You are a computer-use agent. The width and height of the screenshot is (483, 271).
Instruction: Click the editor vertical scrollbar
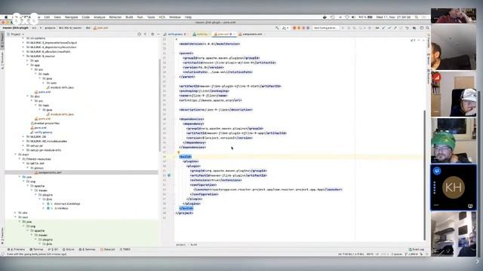click(x=425, y=175)
